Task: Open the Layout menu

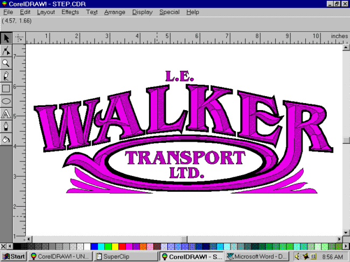Action: [x=46, y=12]
